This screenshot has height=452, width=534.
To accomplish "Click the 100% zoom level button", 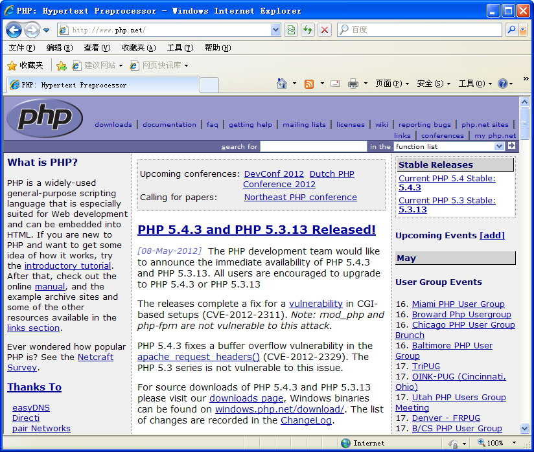I will [x=491, y=443].
